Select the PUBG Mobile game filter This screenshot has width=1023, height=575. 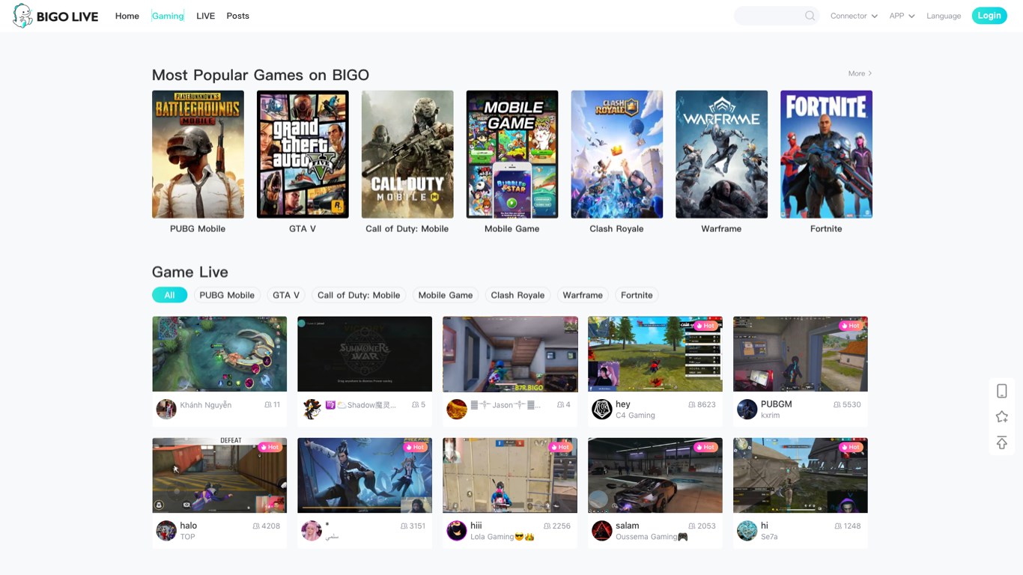coord(226,295)
